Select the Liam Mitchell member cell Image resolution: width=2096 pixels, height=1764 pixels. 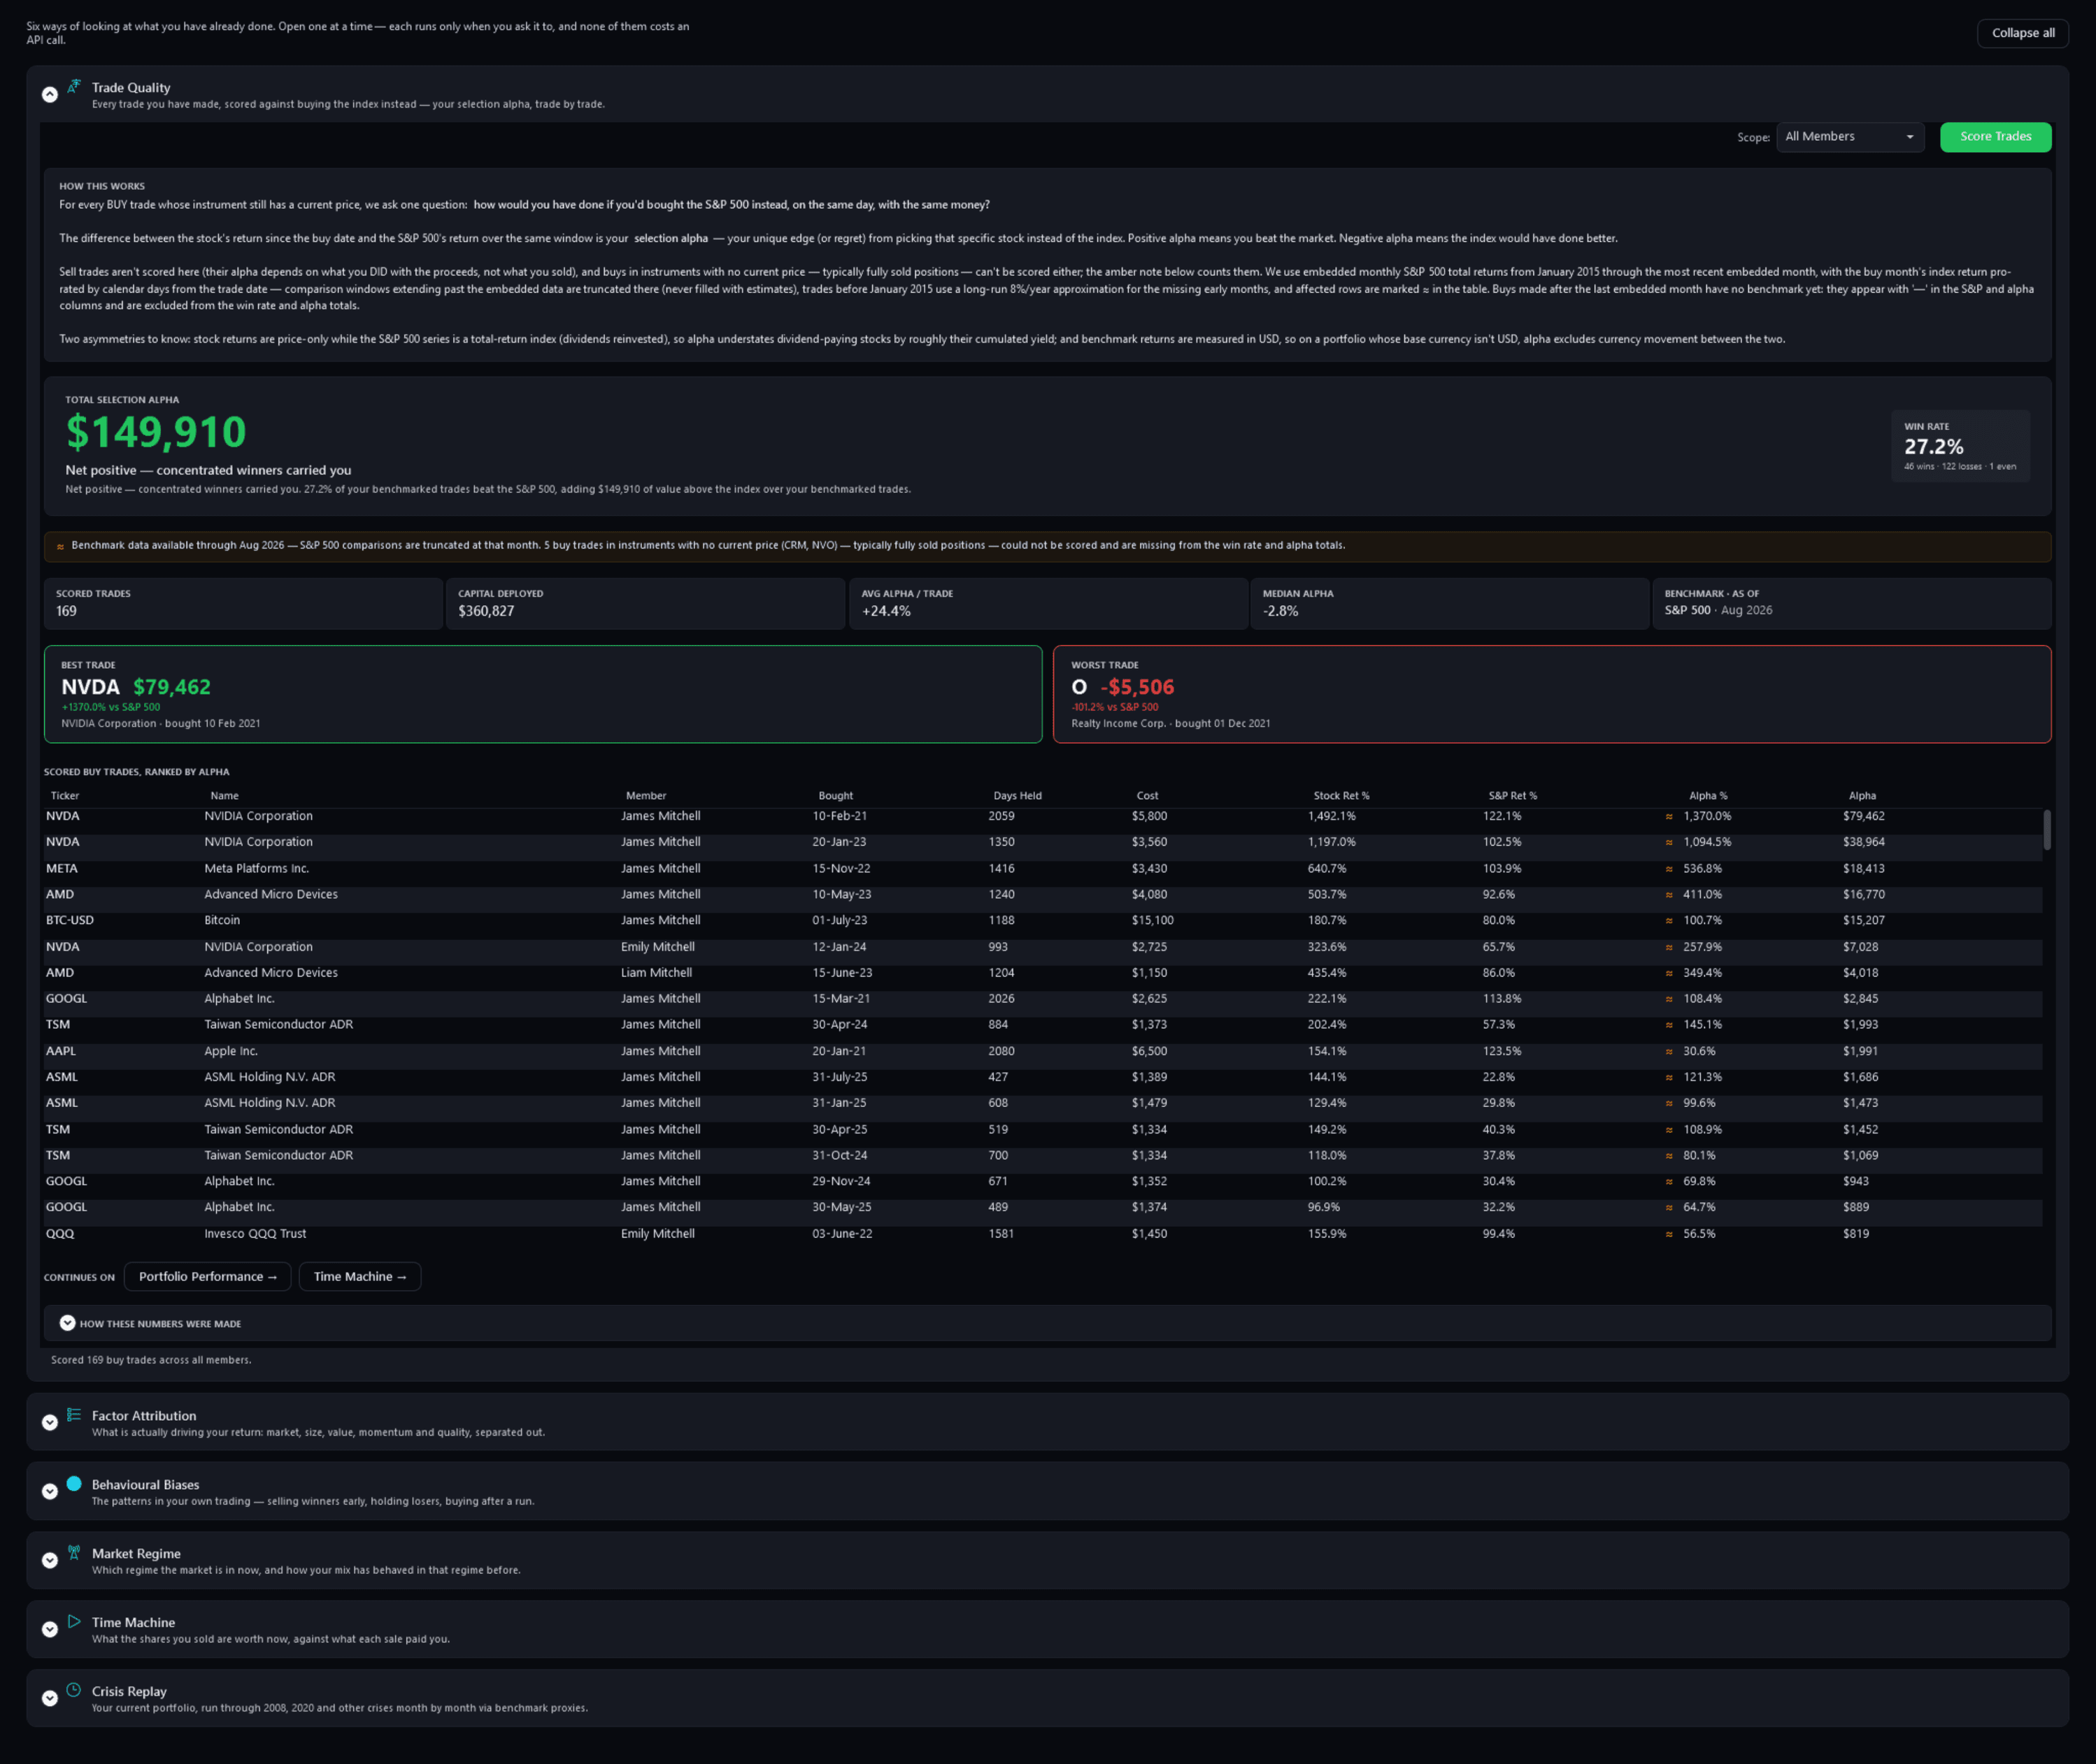pyautogui.click(x=656, y=972)
